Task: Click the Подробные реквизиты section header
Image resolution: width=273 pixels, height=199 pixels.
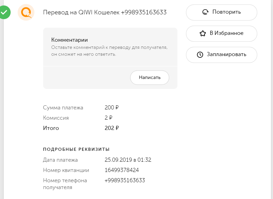Action: tap(76, 149)
